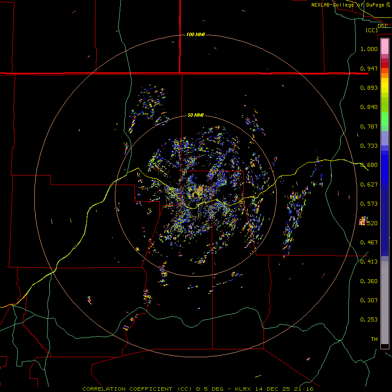Select the 0.787 scale value
Viewport: 392px width, 392px height.
[x=369, y=126]
